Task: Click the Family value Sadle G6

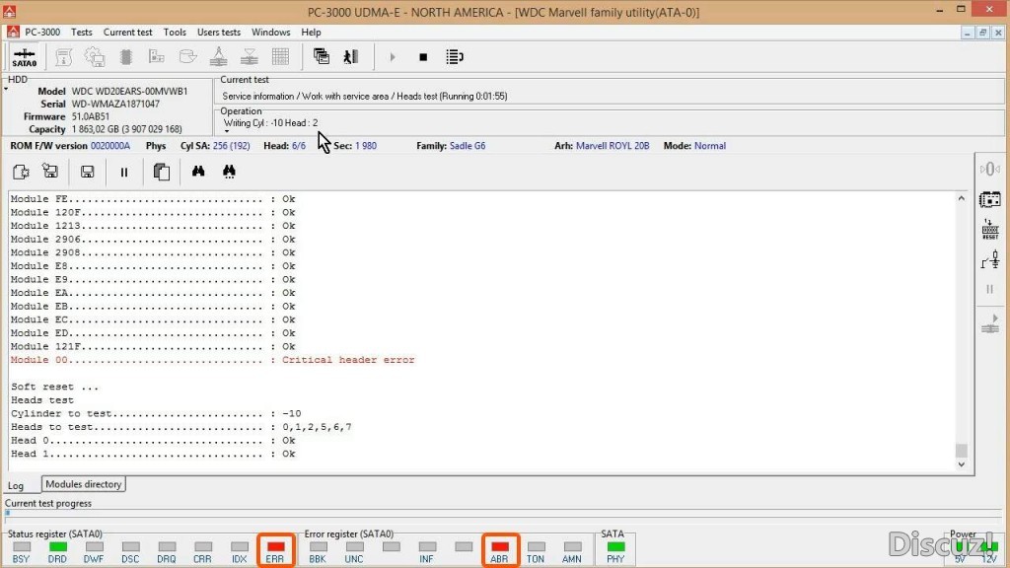Action: pos(468,146)
